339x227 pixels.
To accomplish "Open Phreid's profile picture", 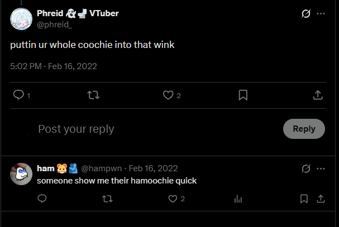I will (21, 19).
